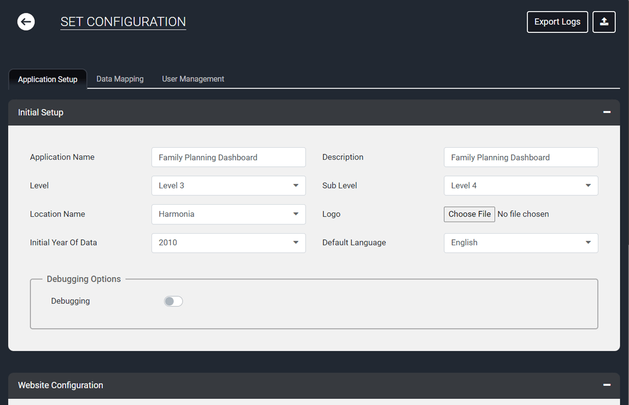
Task: Collapse Initial Setup with minus icon
Action: pyautogui.click(x=607, y=112)
